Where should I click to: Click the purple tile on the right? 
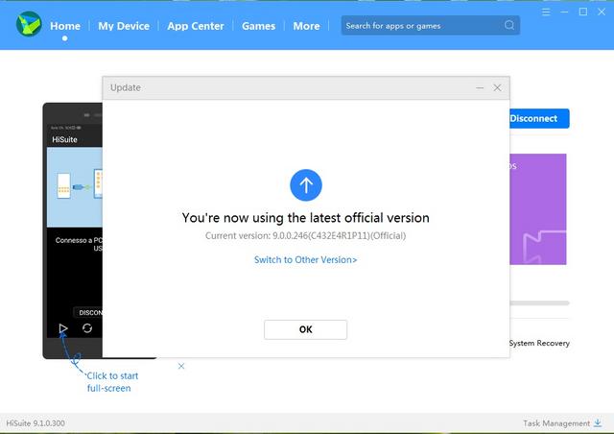(x=537, y=209)
